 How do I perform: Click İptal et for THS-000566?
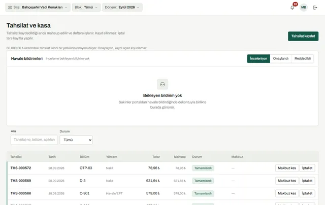307,193
